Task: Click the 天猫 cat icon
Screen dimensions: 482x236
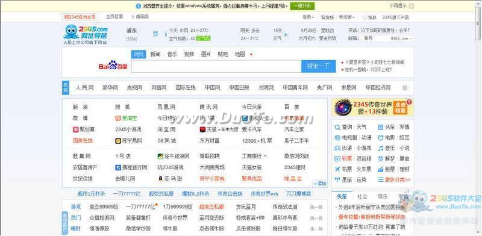Action: (x=202, y=129)
